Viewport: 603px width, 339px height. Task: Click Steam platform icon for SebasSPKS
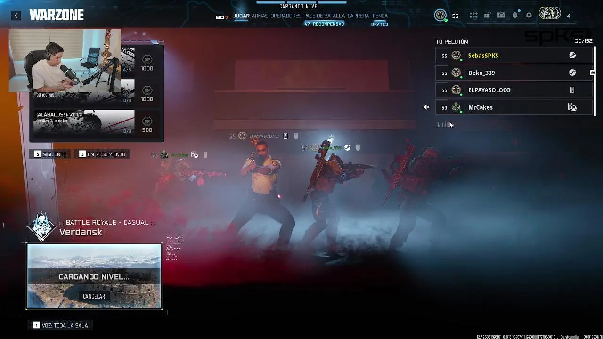pos(572,56)
